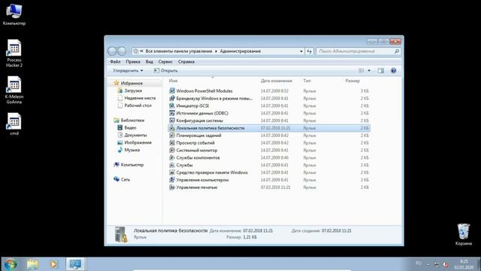
Task: Open the Документы library
Action: tap(135, 135)
